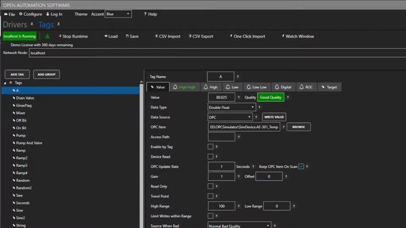This screenshot has height=228, width=406.
Task: Open the Accent color dropdown
Action: click(x=118, y=14)
